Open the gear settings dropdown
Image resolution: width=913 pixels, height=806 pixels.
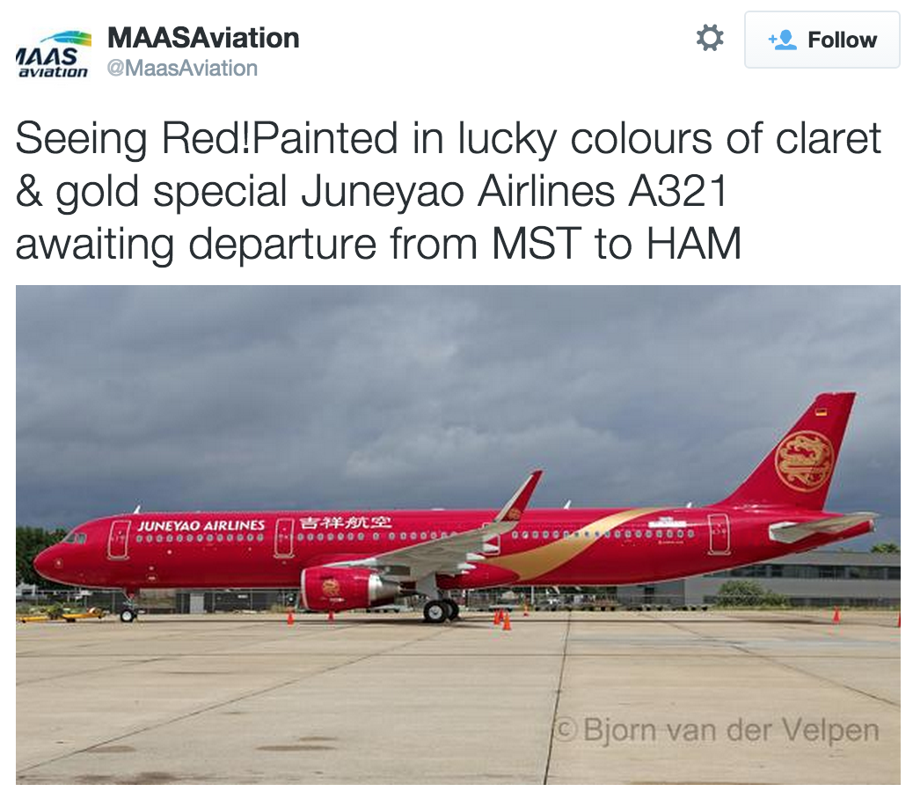tap(709, 39)
